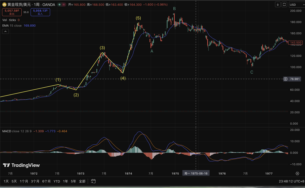Viewport: 305px width, 188px height.
Task: Select the 6个月 time range
Action: 47,181
